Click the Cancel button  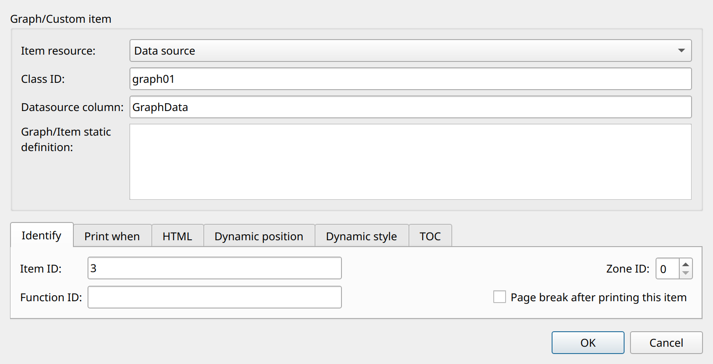coord(666,343)
